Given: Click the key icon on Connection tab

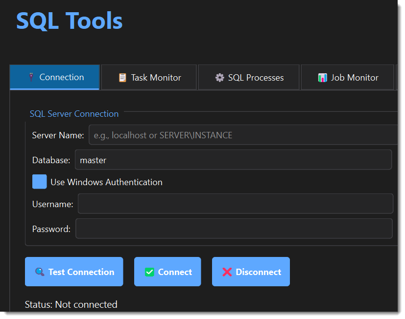Looking at the screenshot, I should click(32, 77).
